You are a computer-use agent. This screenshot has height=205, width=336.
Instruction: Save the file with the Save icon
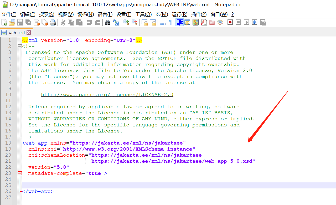click(x=20, y=22)
